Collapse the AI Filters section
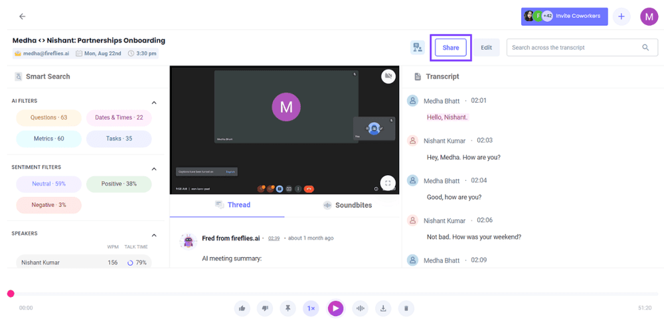 click(x=154, y=103)
